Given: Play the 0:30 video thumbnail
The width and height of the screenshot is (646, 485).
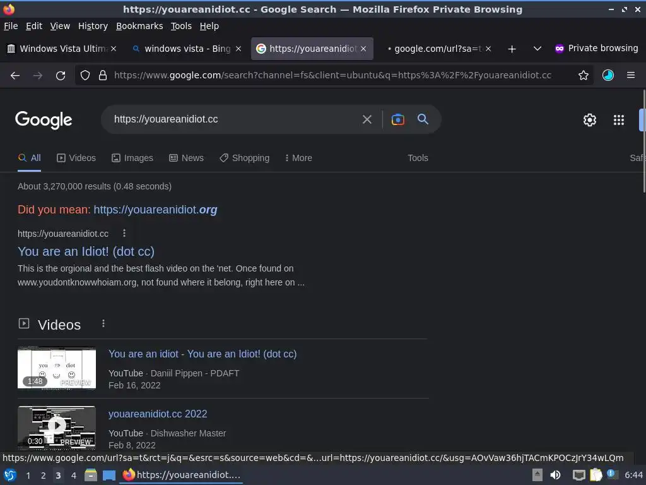Looking at the screenshot, I should pos(56,428).
